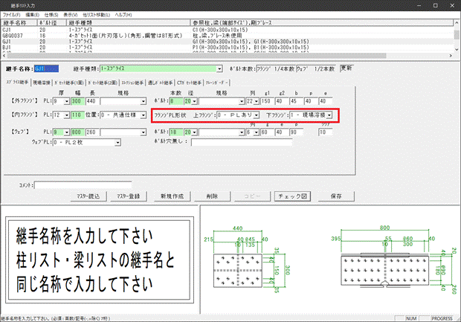Click the web bolt count field 18
This screenshot has height=322, width=461.
point(176,132)
